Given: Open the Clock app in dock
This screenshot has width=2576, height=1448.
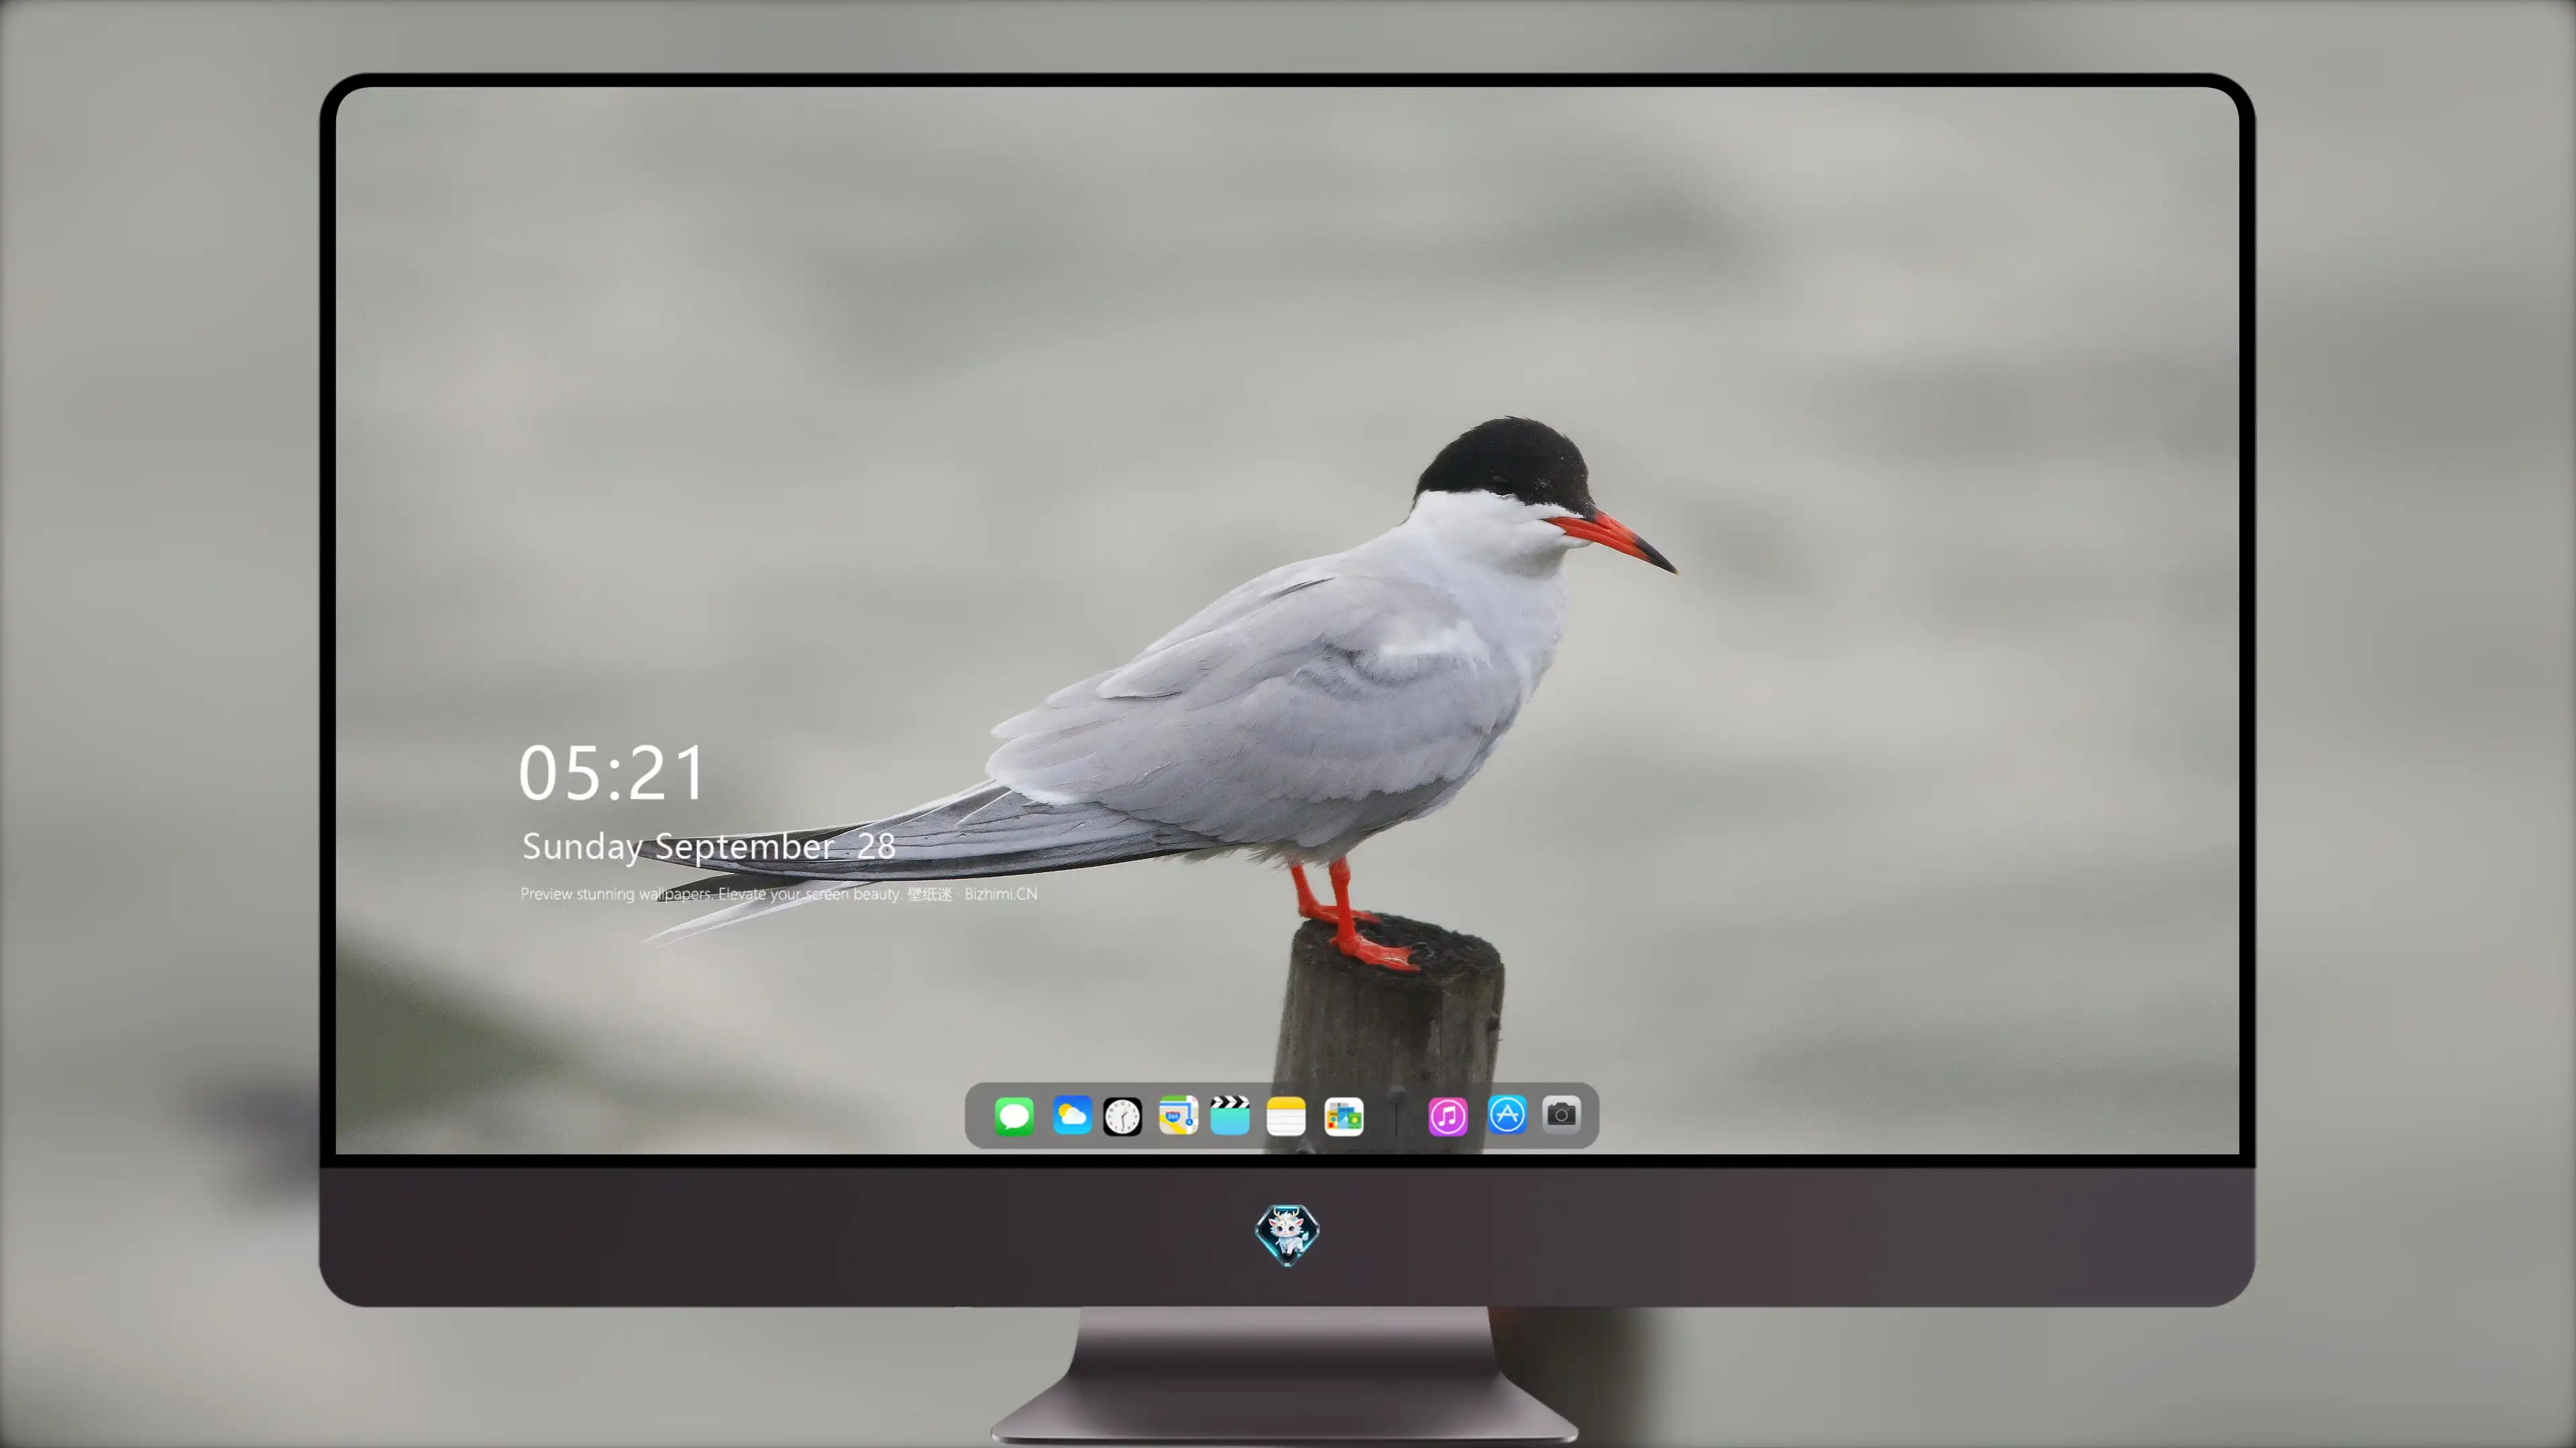Looking at the screenshot, I should tap(1122, 1115).
